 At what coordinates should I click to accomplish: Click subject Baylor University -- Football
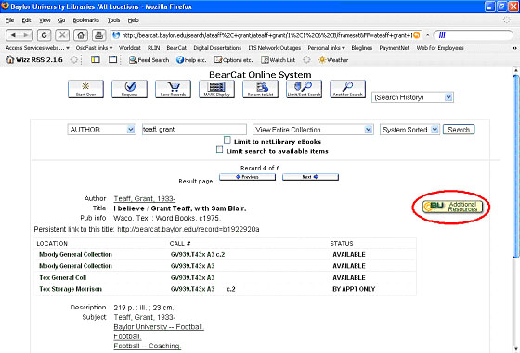tap(159, 327)
